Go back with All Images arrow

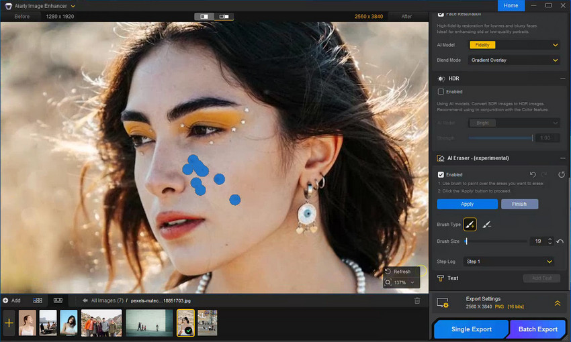[85, 300]
